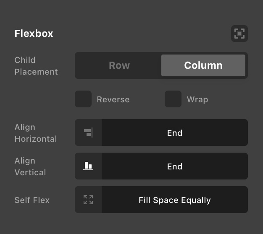Click the word Child in placement label
The height and width of the screenshot is (234, 263).
coord(25,60)
